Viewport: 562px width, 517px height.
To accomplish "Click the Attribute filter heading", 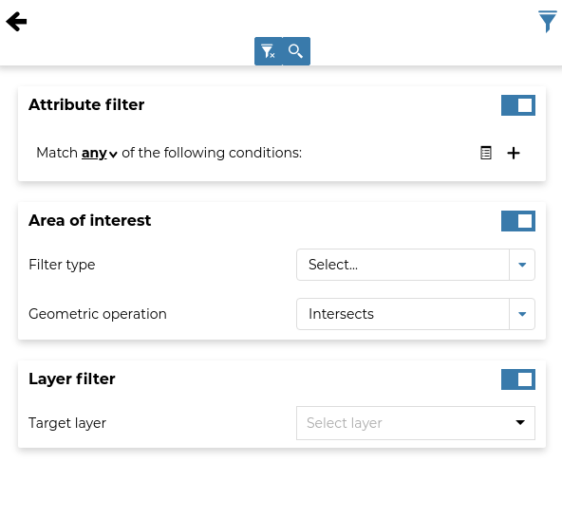I will click(86, 104).
